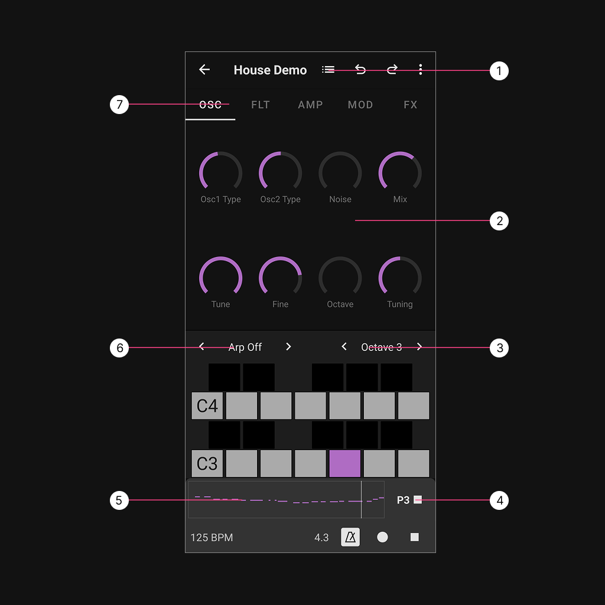Open the FX tab

point(411,105)
